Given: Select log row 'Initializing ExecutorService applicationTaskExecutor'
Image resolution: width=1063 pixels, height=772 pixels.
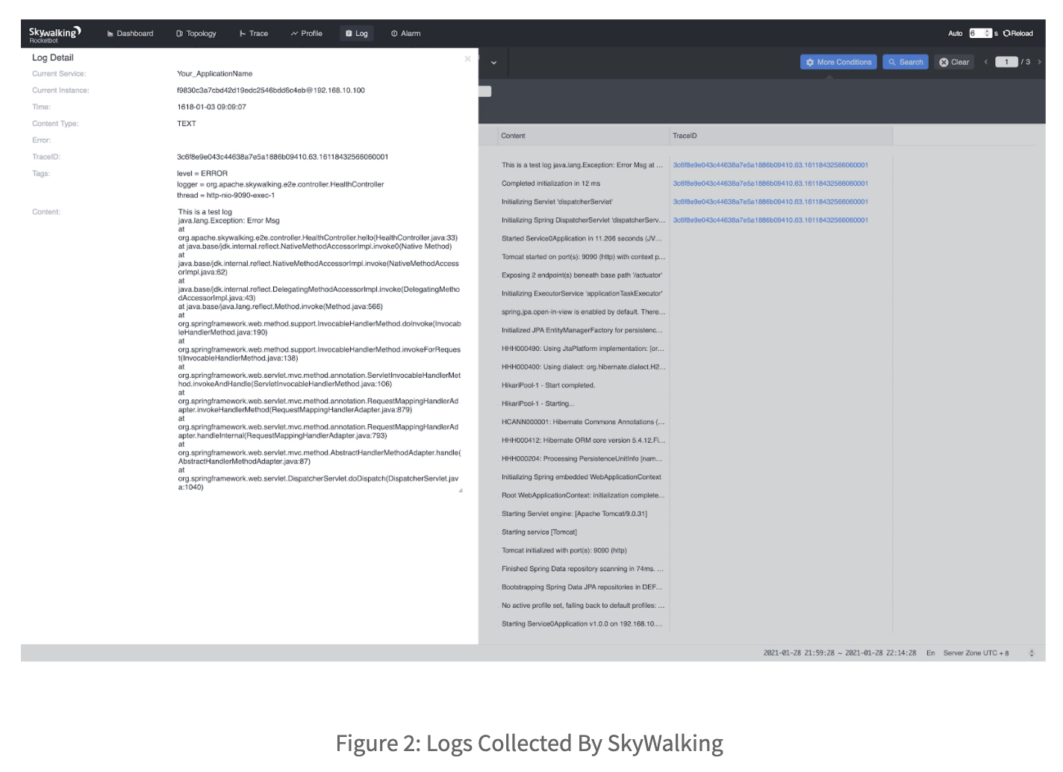Looking at the screenshot, I should click(582, 293).
